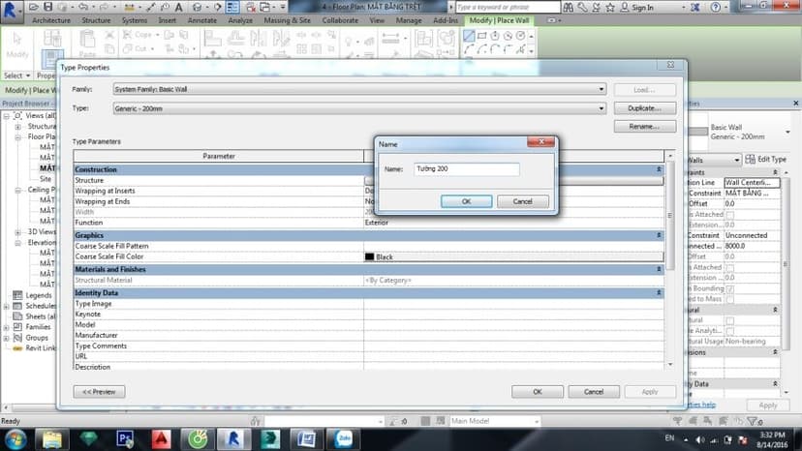Collapse the Construction parameter group
Screen dimensions: 802x451
pos(659,169)
